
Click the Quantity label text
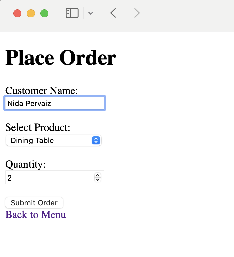(25, 164)
